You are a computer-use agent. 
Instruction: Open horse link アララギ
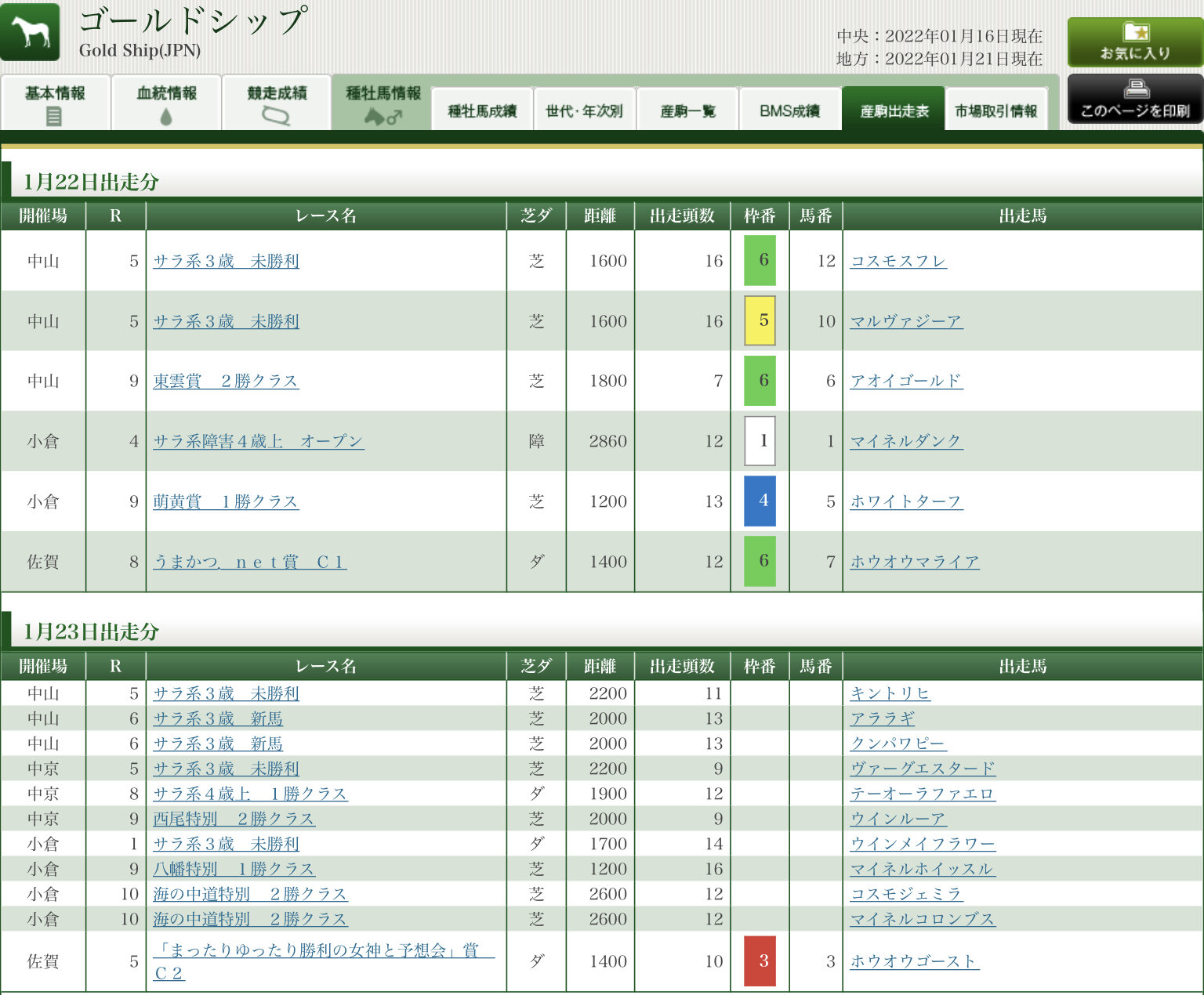(x=883, y=718)
